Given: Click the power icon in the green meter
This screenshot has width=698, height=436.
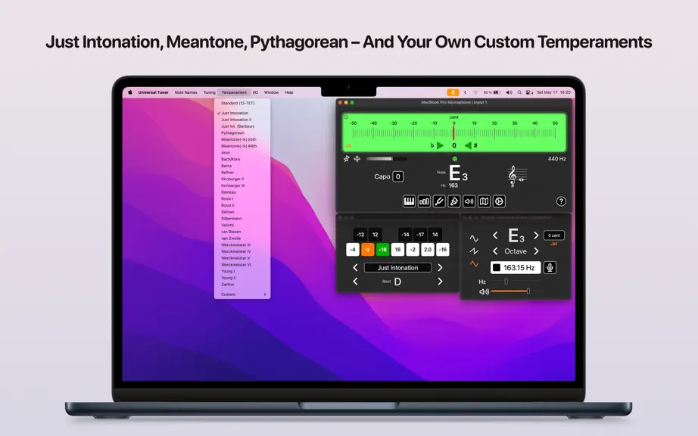Looking at the screenshot, I should pyautogui.click(x=346, y=117).
